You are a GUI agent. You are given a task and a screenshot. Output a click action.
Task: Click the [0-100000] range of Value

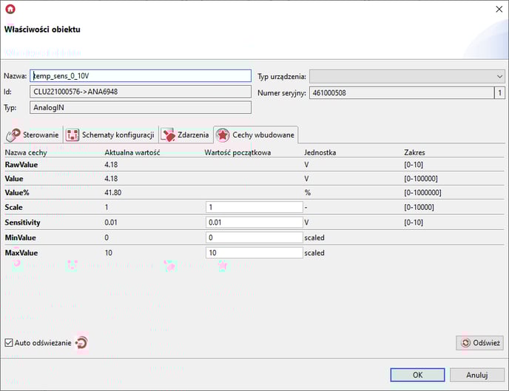pos(420,179)
